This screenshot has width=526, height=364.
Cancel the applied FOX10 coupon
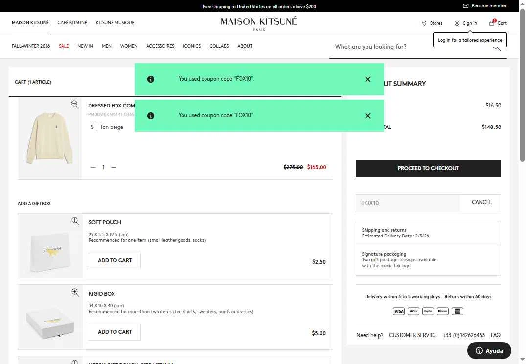tap(482, 202)
